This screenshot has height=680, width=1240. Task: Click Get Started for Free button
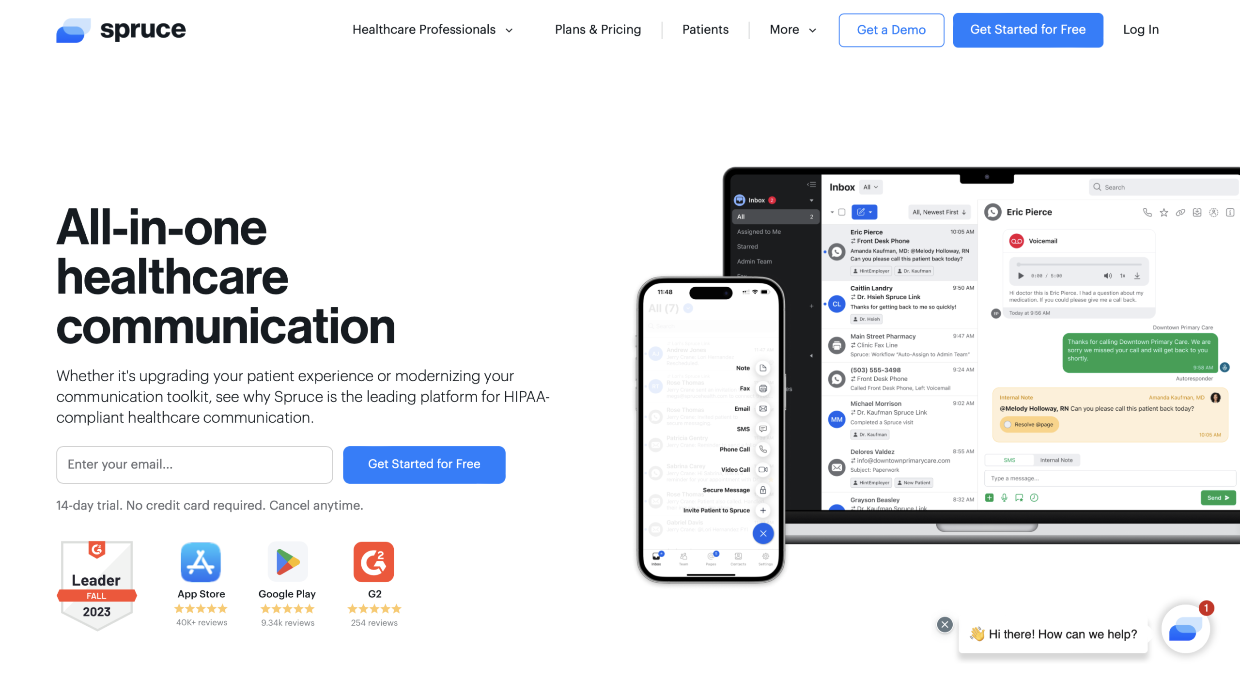click(x=1028, y=30)
